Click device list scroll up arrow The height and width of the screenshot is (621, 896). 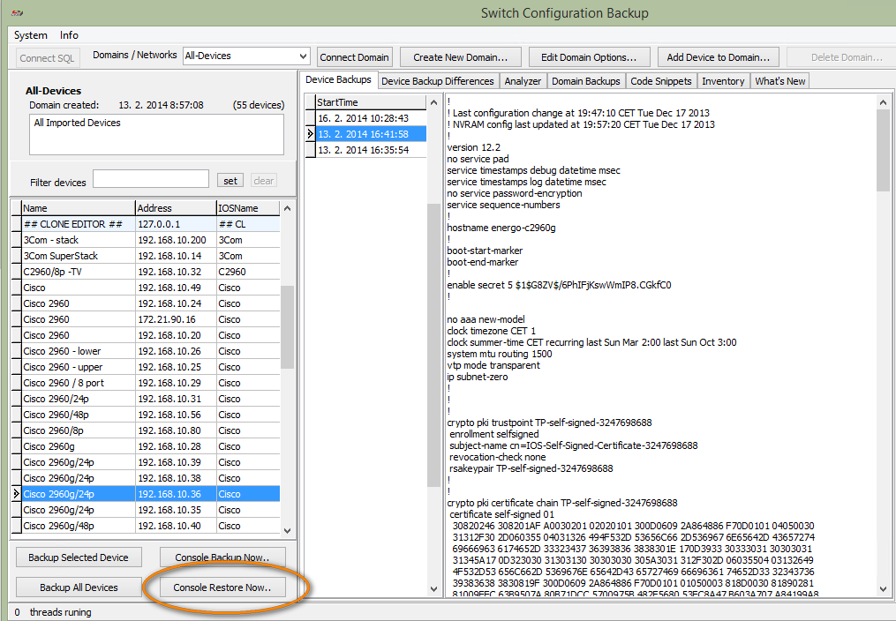click(288, 208)
